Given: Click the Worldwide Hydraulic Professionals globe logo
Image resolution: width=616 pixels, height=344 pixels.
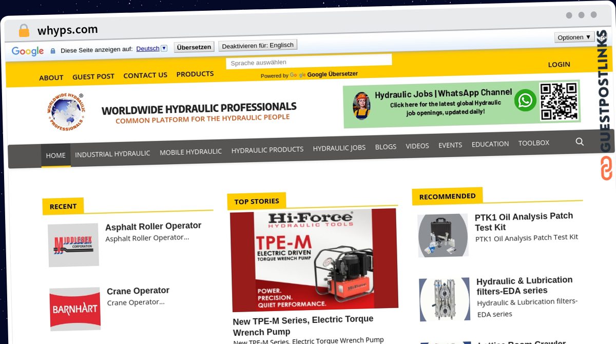Looking at the screenshot, I should [x=66, y=112].
